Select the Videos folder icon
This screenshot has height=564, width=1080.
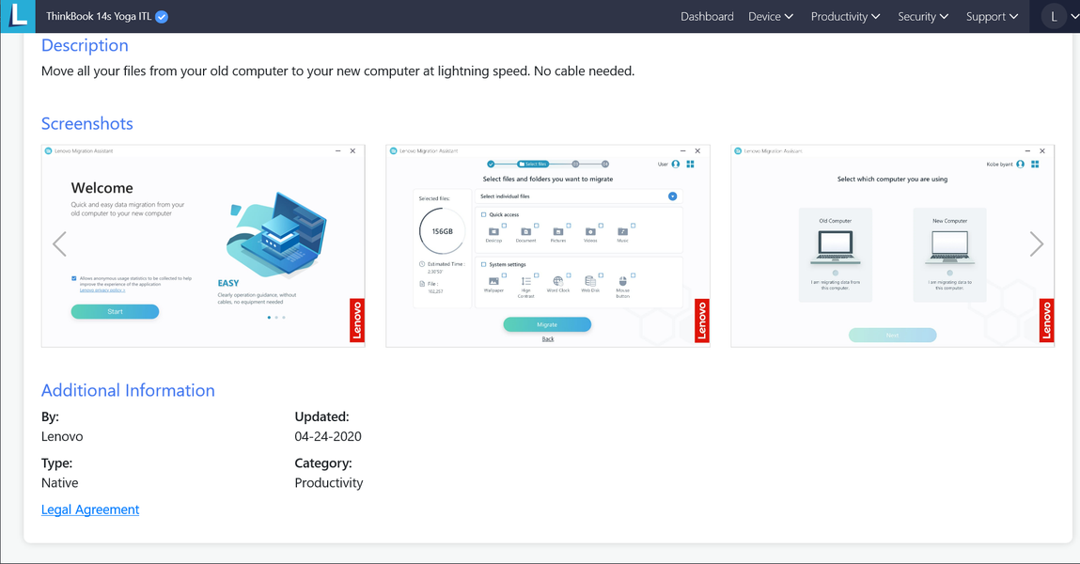tap(590, 232)
